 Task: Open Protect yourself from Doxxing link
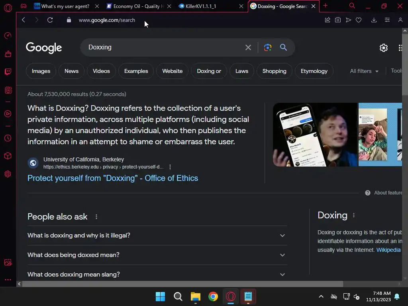pyautogui.click(x=113, y=178)
